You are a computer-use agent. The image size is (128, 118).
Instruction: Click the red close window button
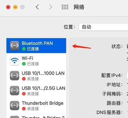pyautogui.click(x=8, y=7)
